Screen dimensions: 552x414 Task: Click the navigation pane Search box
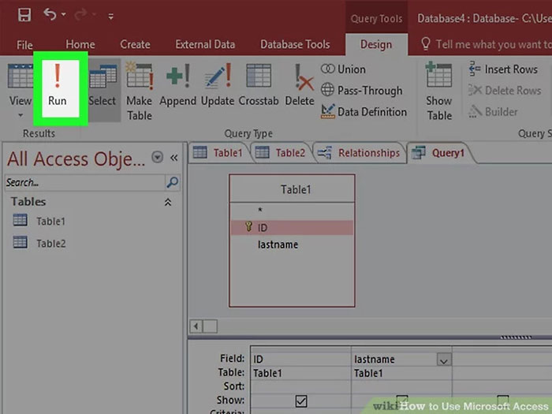[83, 182]
